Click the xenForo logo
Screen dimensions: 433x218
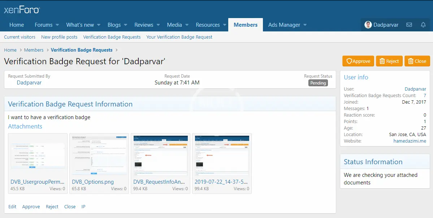point(22,10)
